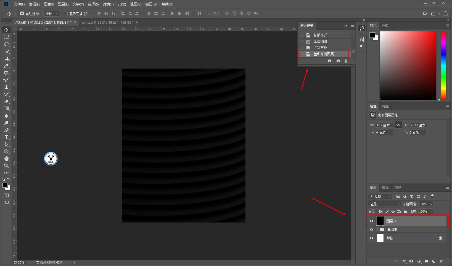The image size is (452, 266).
Task: Expand the 椭圆组 layer group
Action: pos(377,230)
